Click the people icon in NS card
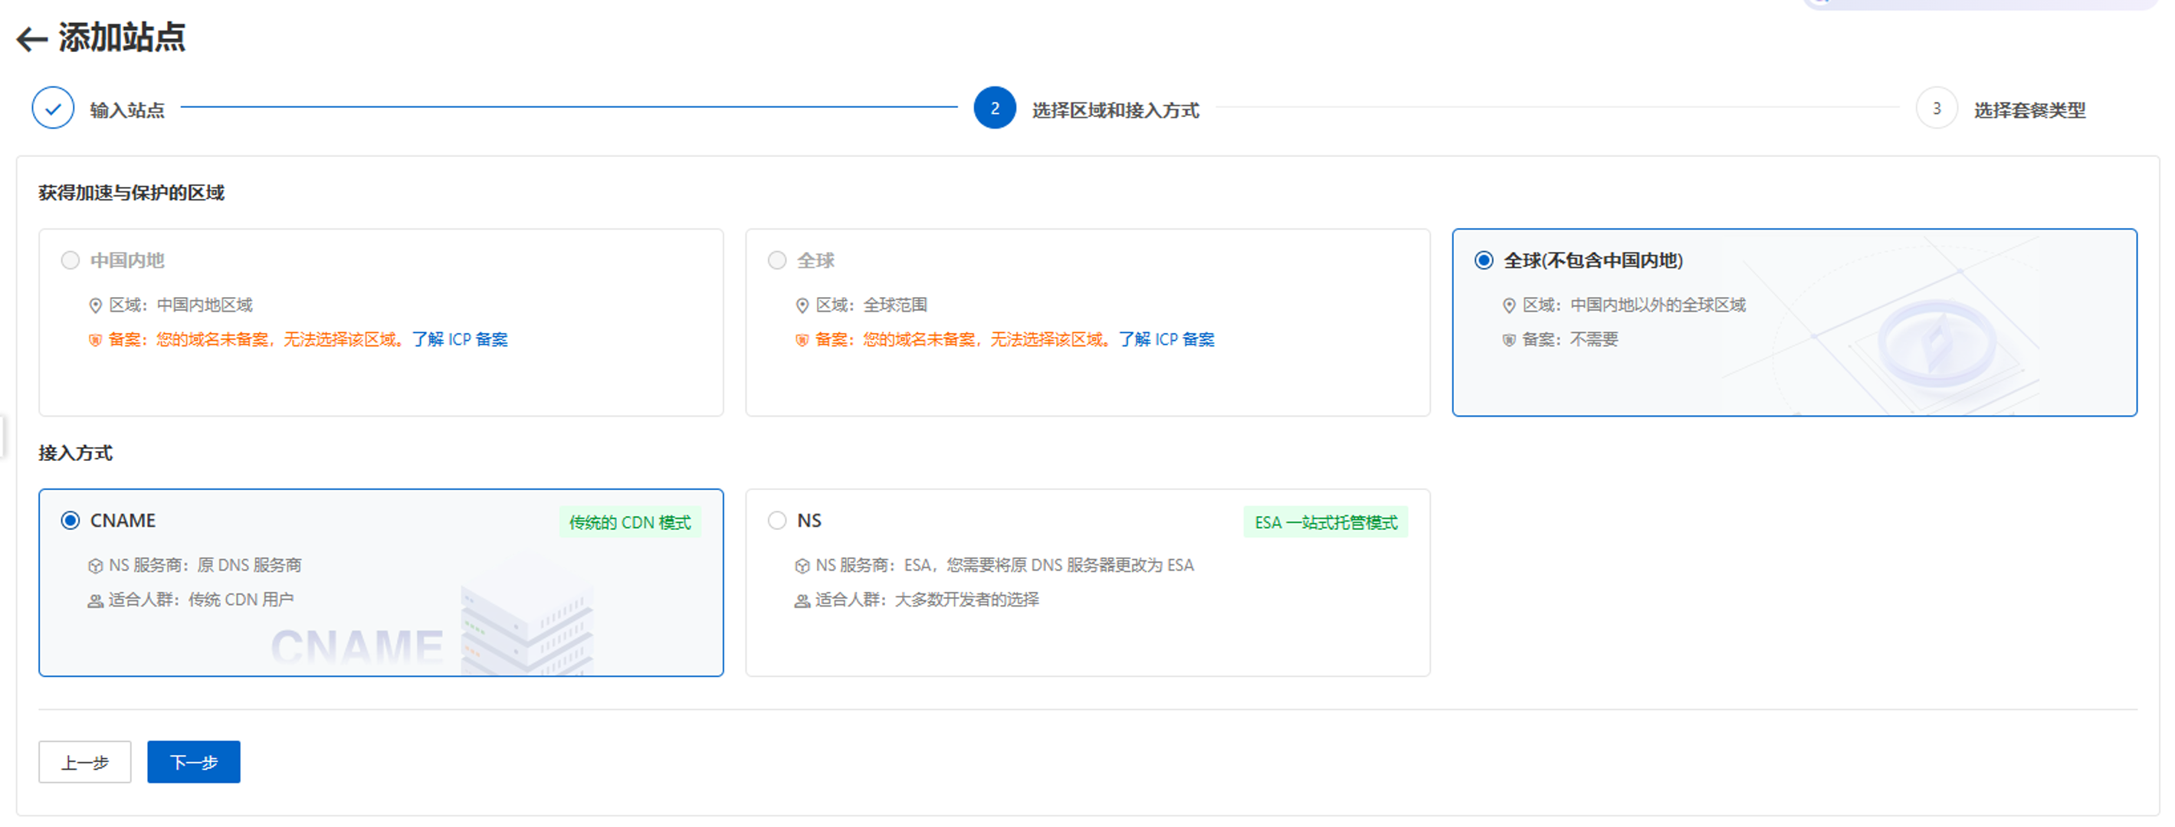The width and height of the screenshot is (2175, 827). (802, 601)
